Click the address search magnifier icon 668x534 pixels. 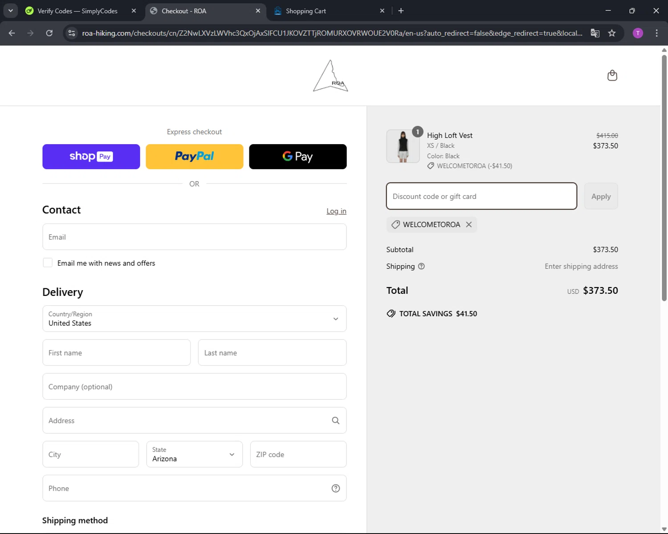(x=336, y=421)
